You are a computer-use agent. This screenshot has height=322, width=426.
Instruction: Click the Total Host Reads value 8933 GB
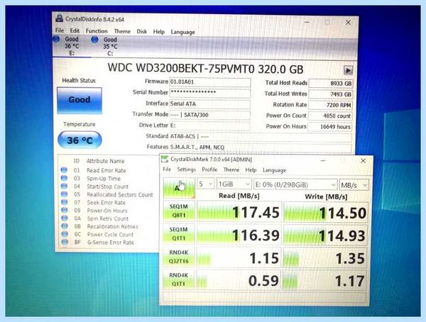click(x=331, y=84)
